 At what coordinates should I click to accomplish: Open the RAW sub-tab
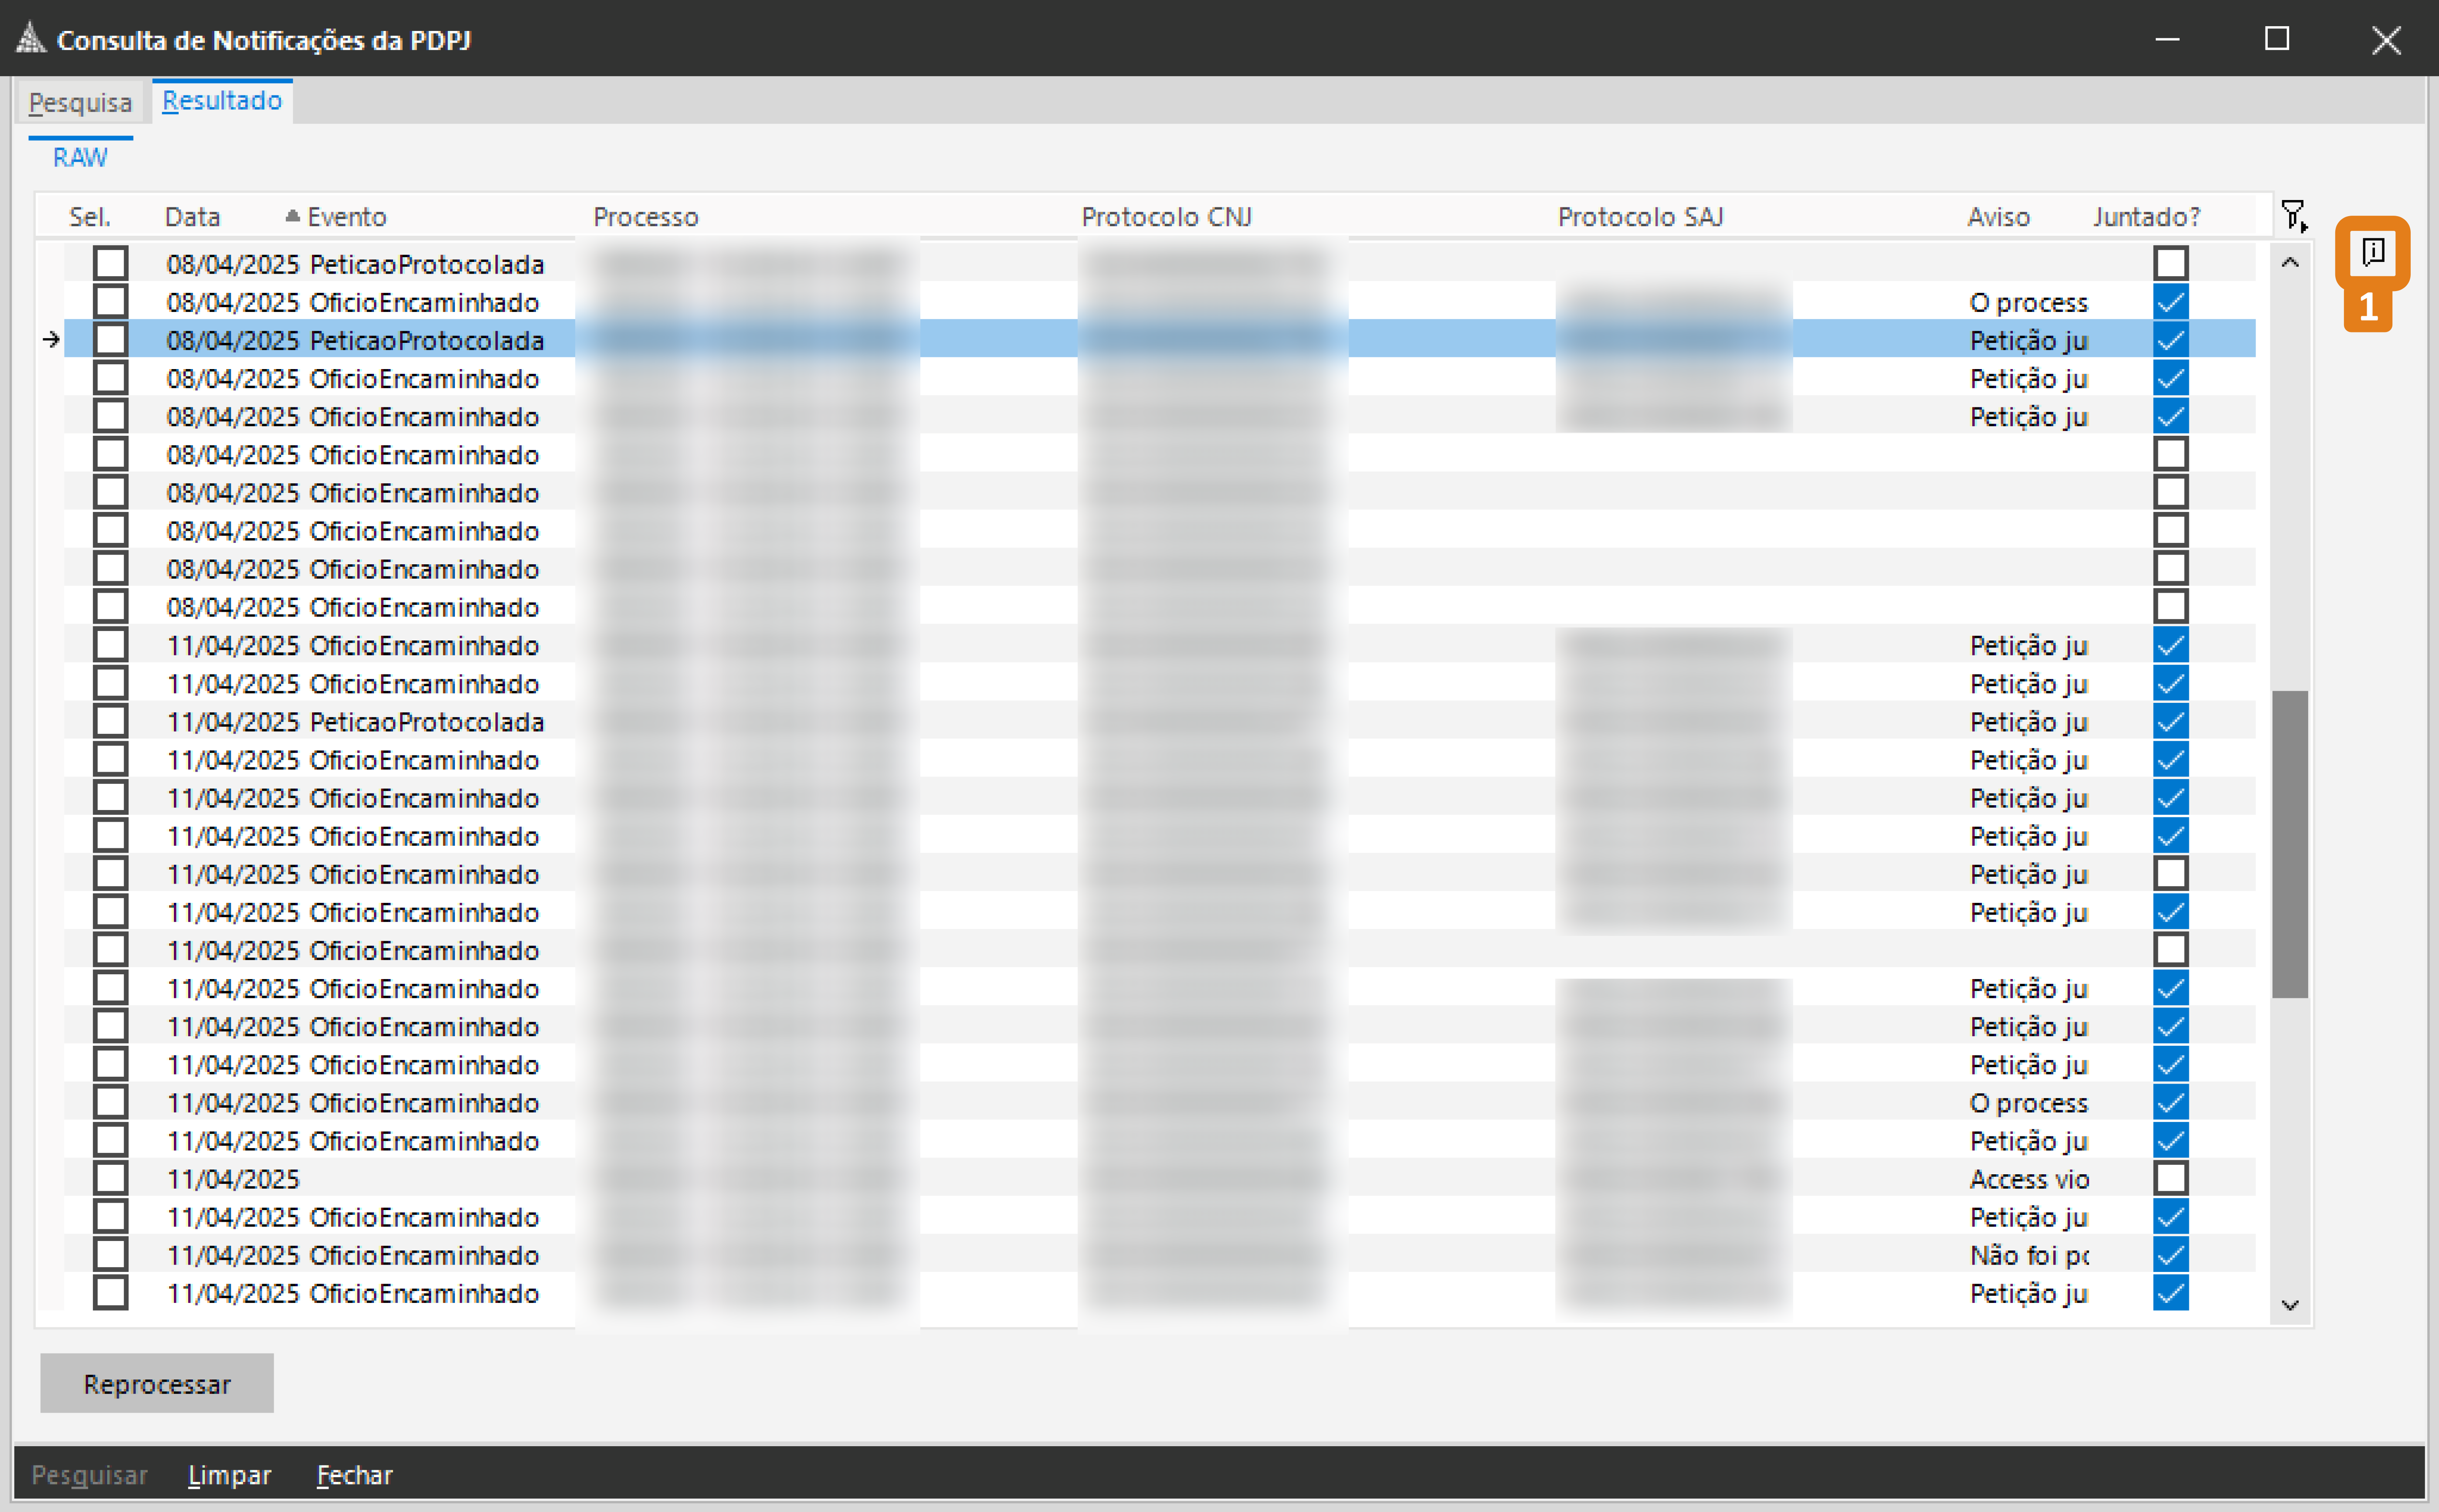80,157
